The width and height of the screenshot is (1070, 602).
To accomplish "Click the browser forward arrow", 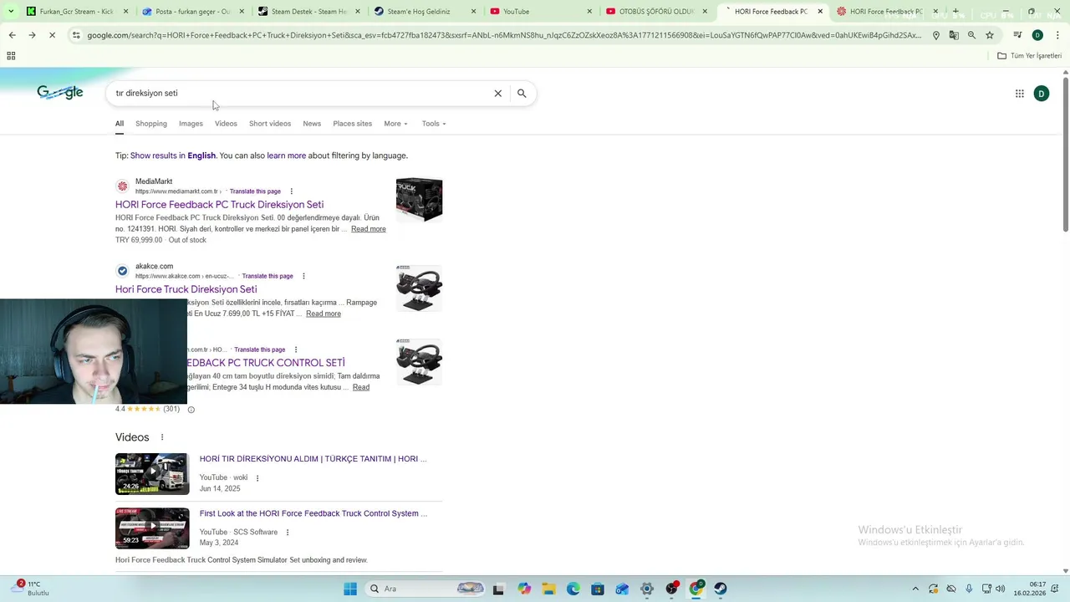I will point(32,35).
